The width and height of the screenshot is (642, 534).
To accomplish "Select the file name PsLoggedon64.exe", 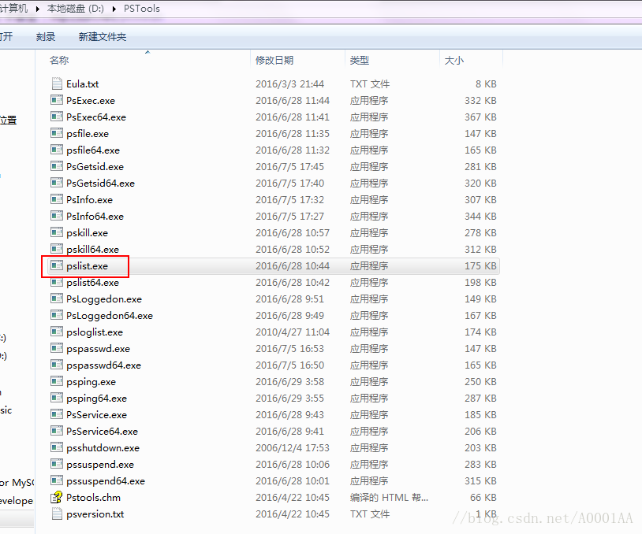I will [110, 316].
